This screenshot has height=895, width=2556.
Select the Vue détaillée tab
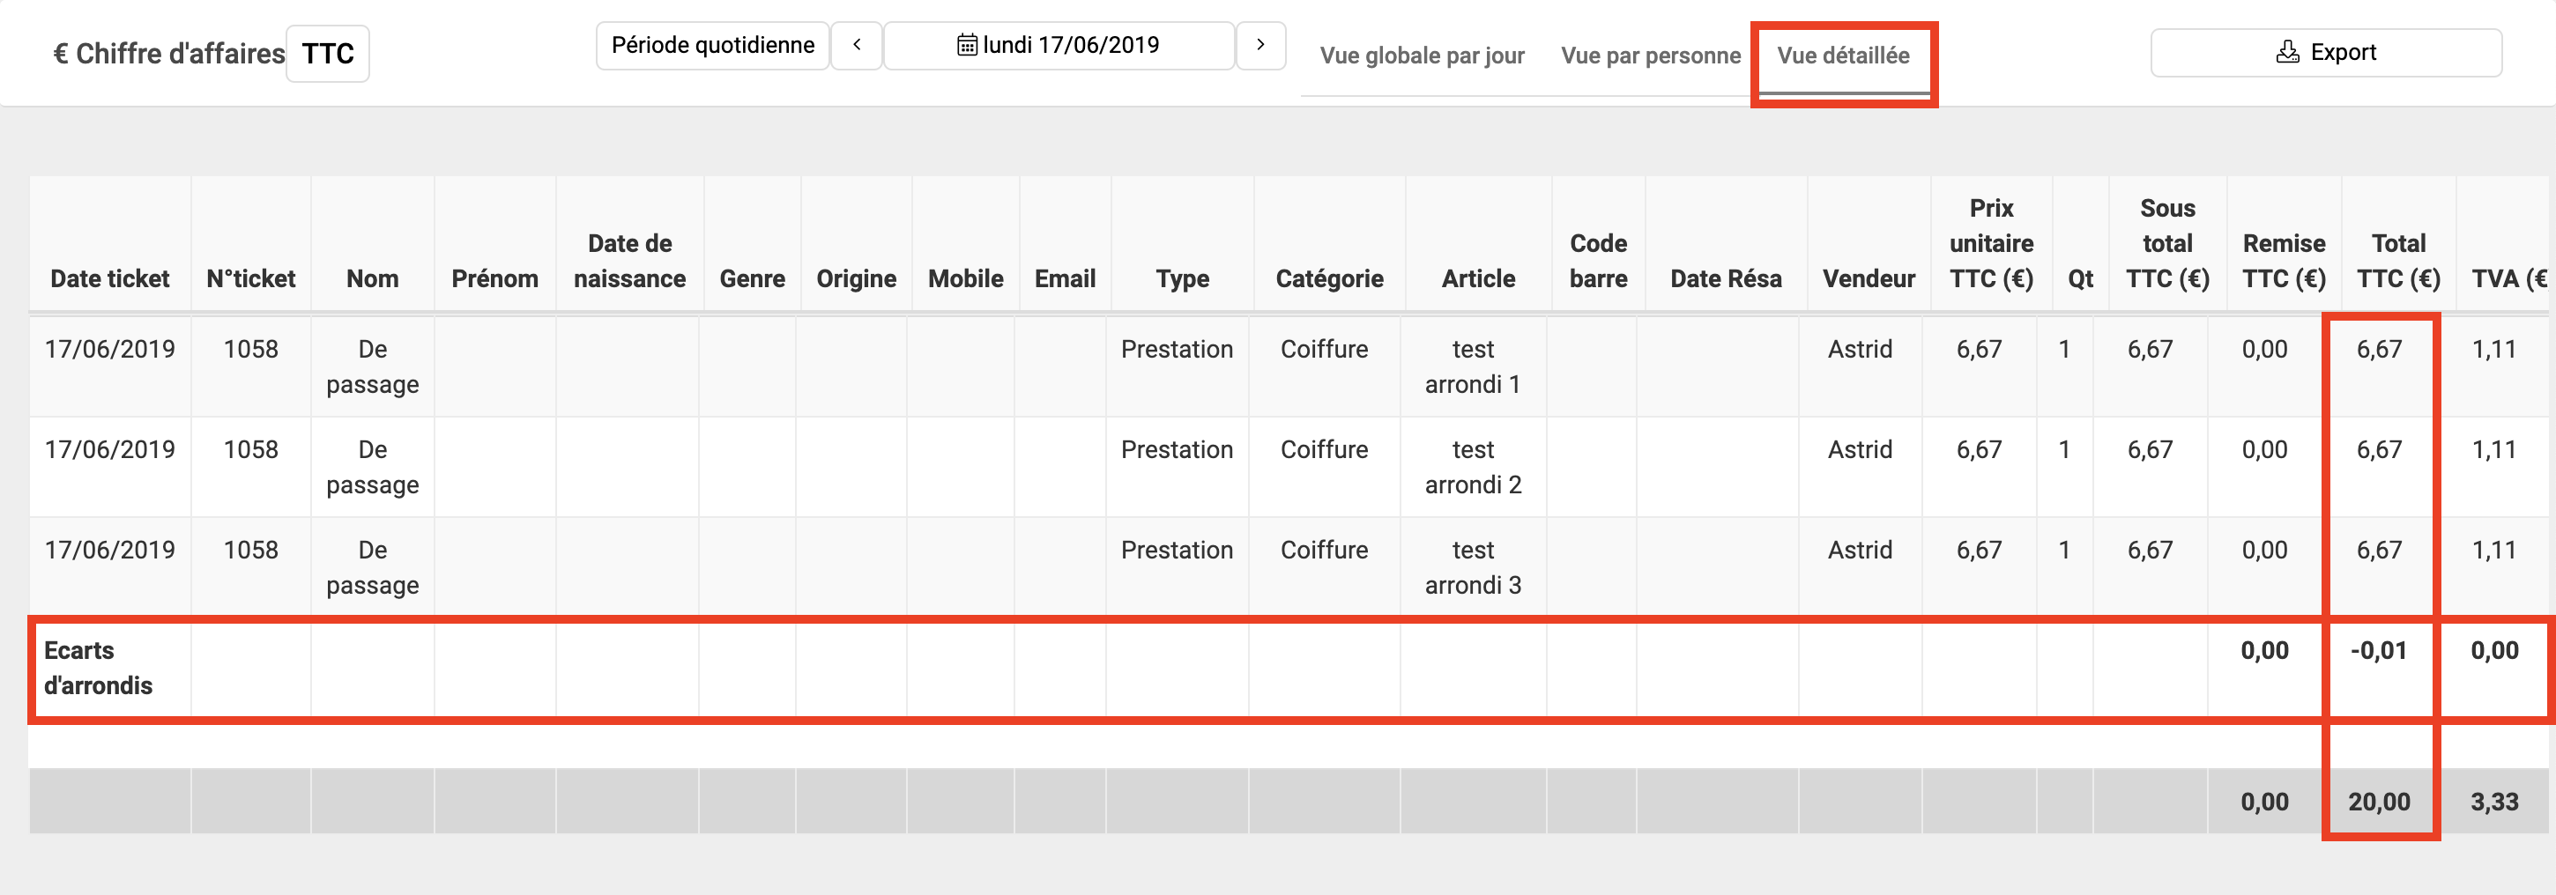(x=1844, y=55)
